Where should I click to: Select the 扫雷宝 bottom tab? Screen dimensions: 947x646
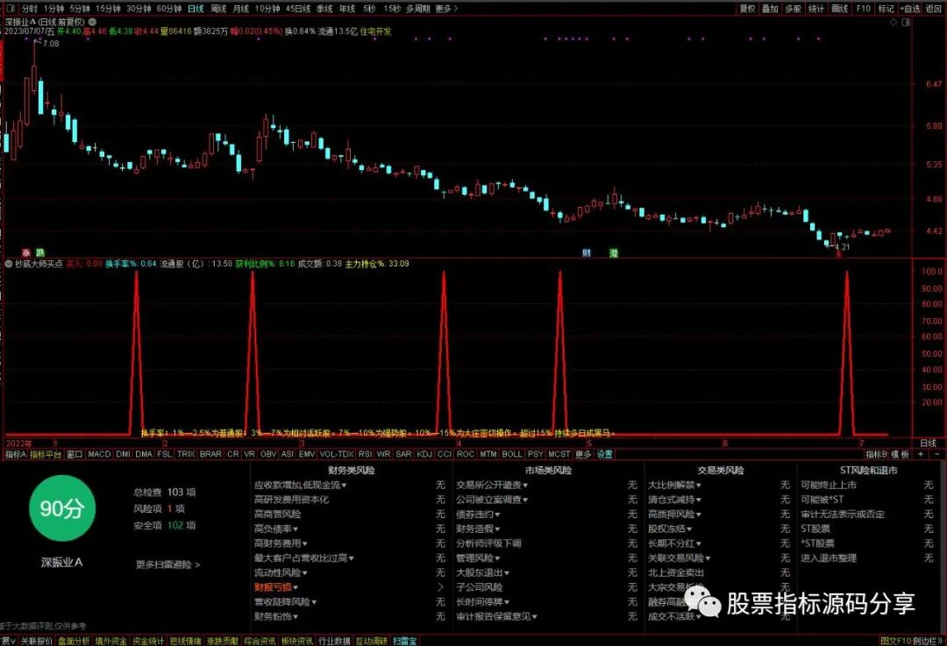pos(404,641)
